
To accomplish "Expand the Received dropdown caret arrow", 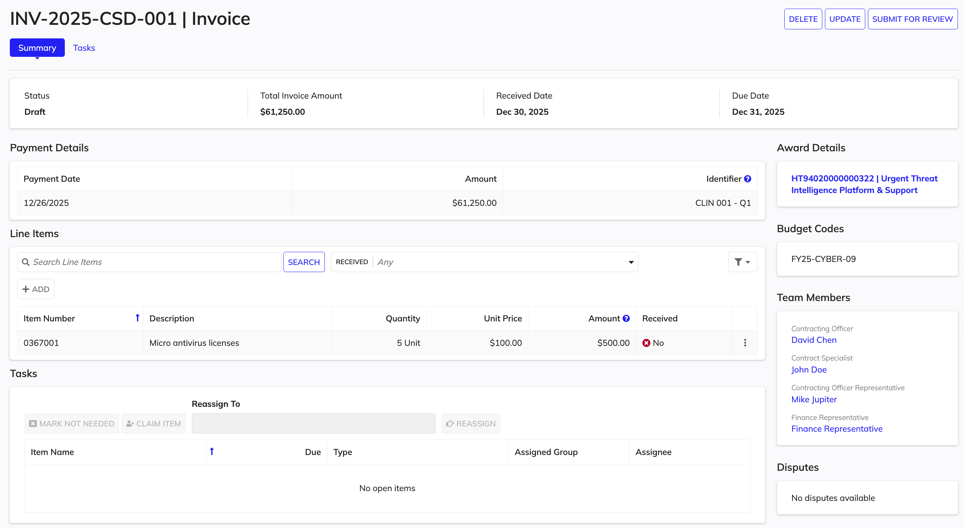I will 631,262.
